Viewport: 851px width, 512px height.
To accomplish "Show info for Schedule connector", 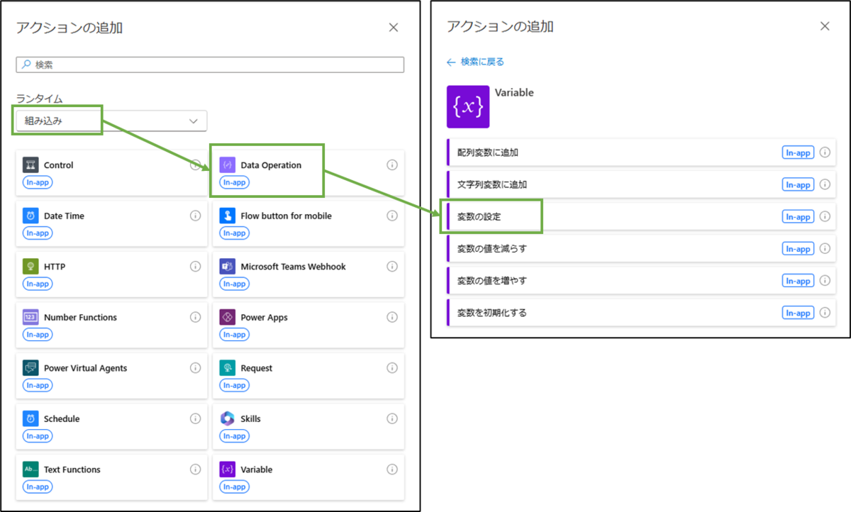I will (195, 418).
